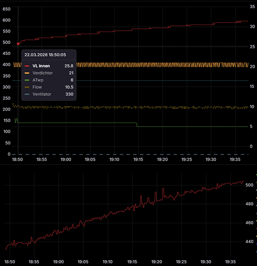
Task: Click the 'ATwp' label in the tooltip
Action: (38, 80)
